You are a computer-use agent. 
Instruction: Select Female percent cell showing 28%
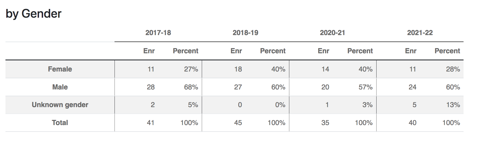453,69
